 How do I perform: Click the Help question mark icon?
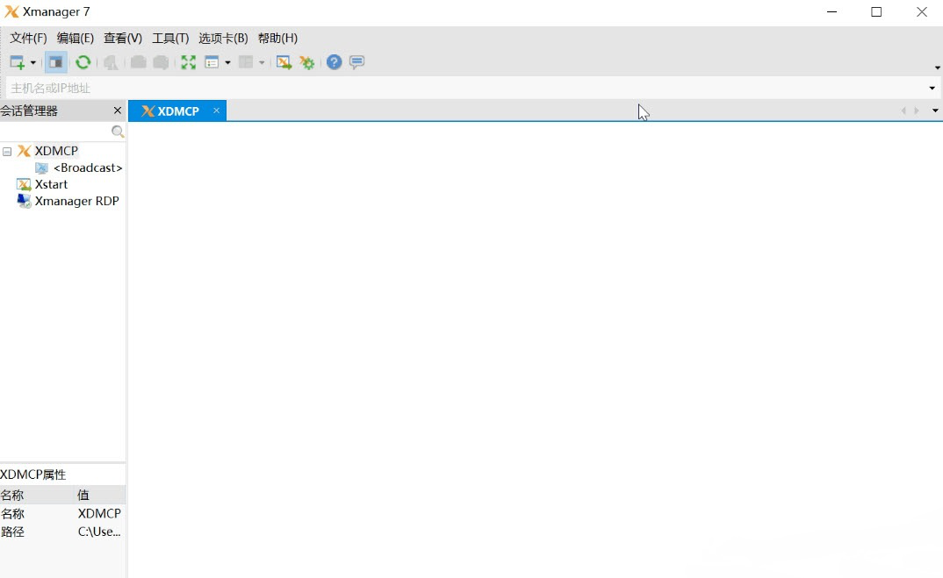click(x=333, y=61)
